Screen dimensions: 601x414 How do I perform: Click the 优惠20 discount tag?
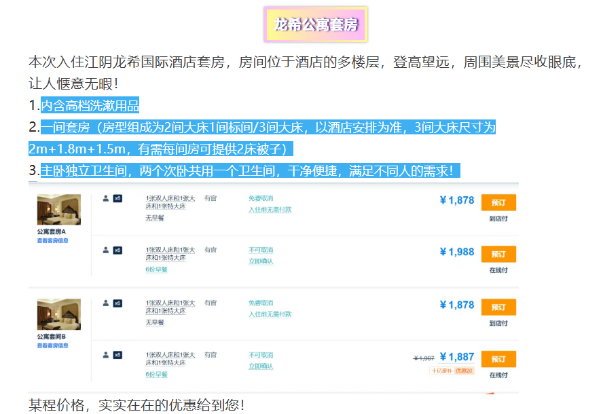[x=464, y=371]
